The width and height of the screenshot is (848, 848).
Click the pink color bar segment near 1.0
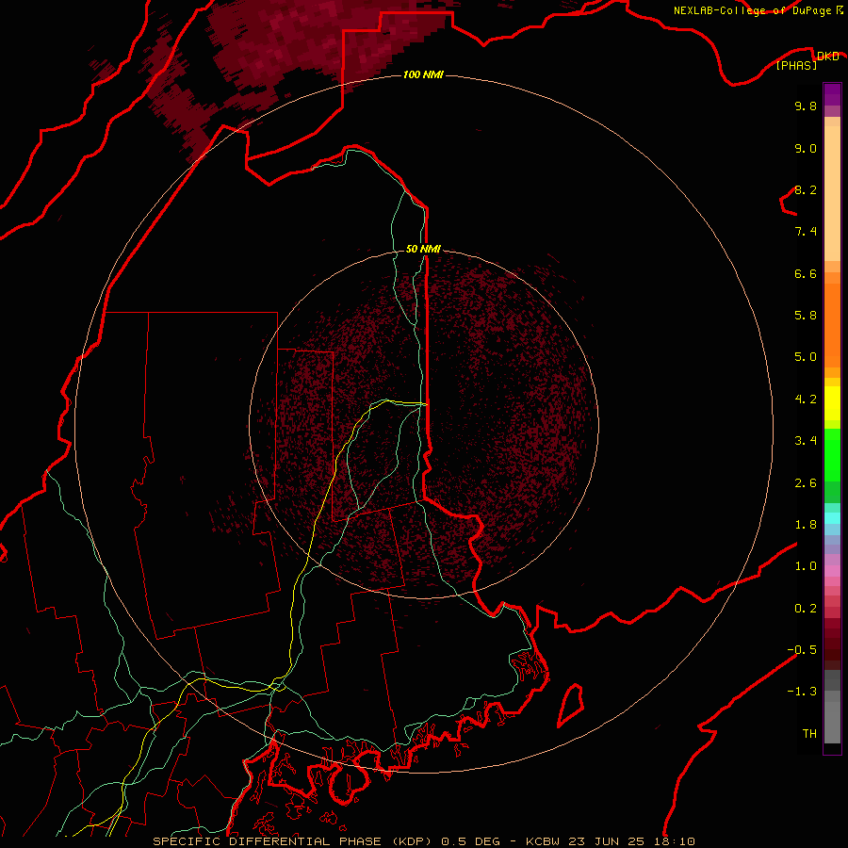click(x=832, y=571)
